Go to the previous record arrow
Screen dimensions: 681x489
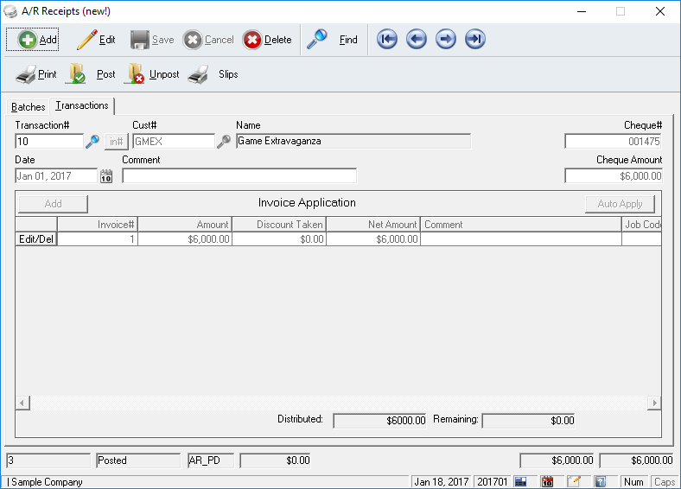[417, 40]
